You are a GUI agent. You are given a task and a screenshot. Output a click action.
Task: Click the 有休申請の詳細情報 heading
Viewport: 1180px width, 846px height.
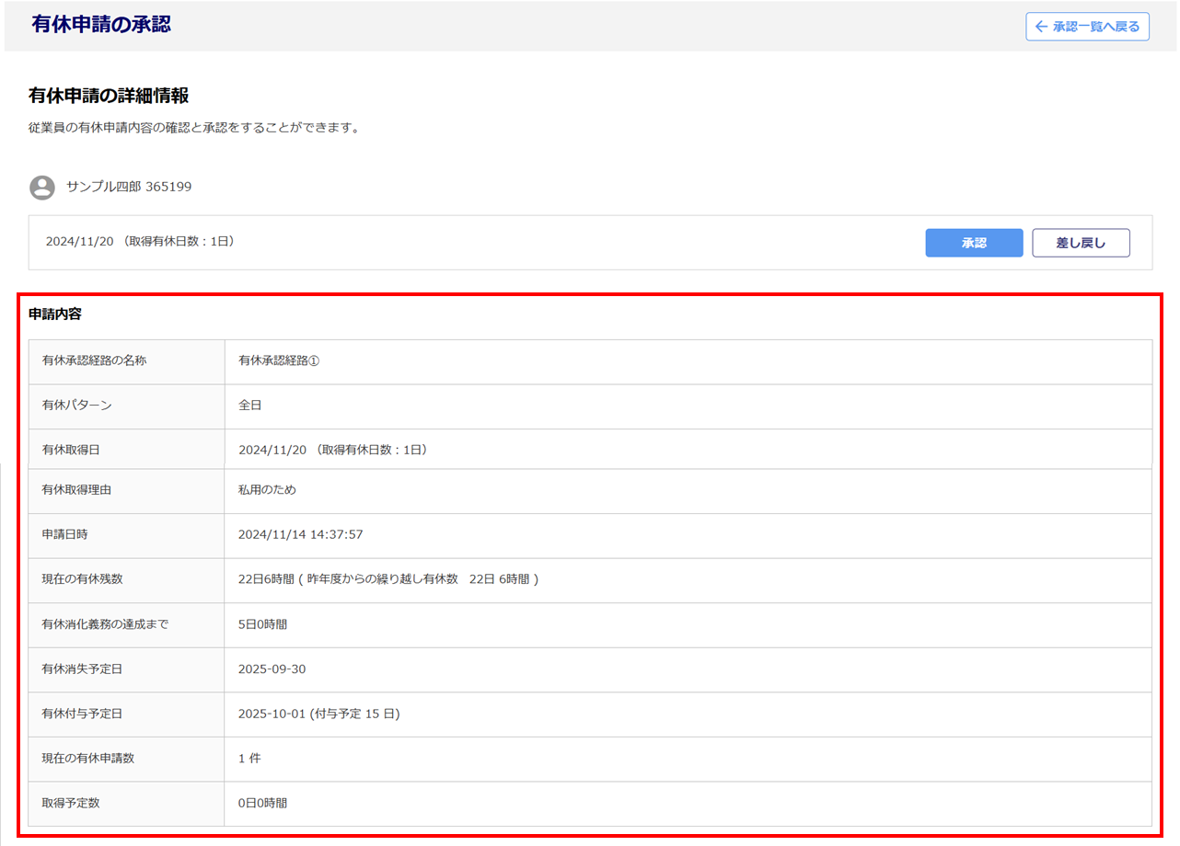[109, 97]
